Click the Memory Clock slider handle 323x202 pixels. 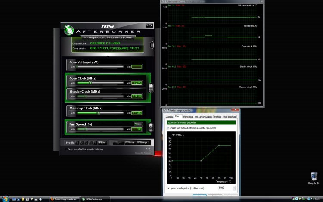tap(99, 113)
